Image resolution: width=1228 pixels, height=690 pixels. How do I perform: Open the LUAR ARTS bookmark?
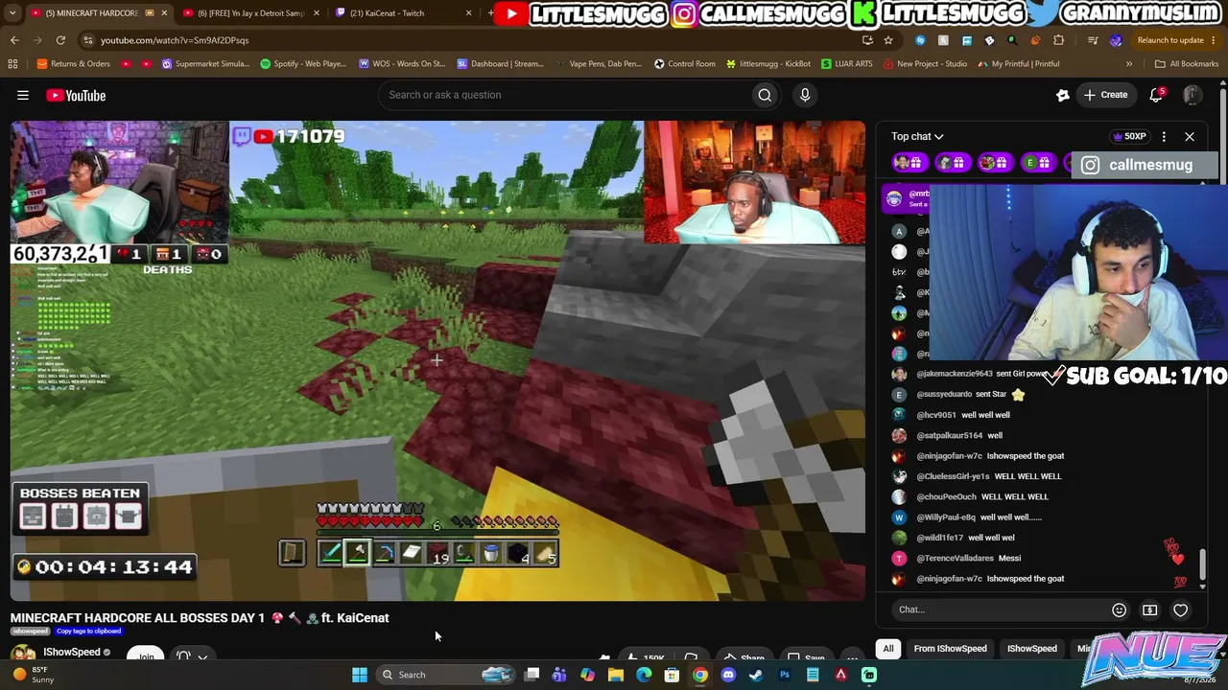click(x=847, y=64)
